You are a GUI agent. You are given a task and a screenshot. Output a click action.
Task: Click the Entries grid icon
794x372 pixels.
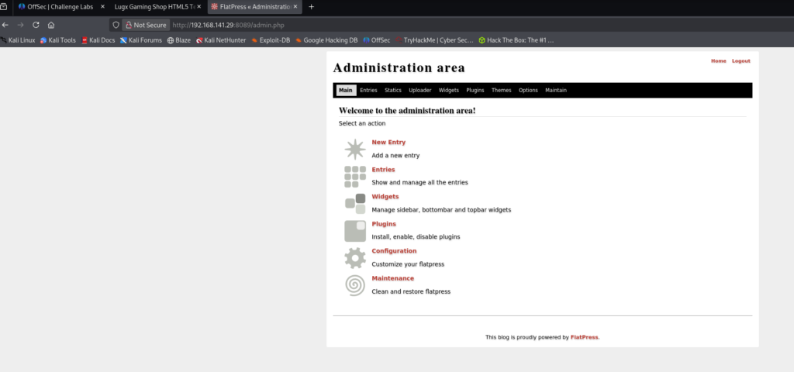(354, 176)
